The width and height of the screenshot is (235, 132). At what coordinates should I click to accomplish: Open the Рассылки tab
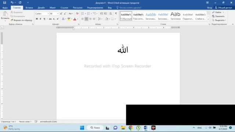[77, 8]
